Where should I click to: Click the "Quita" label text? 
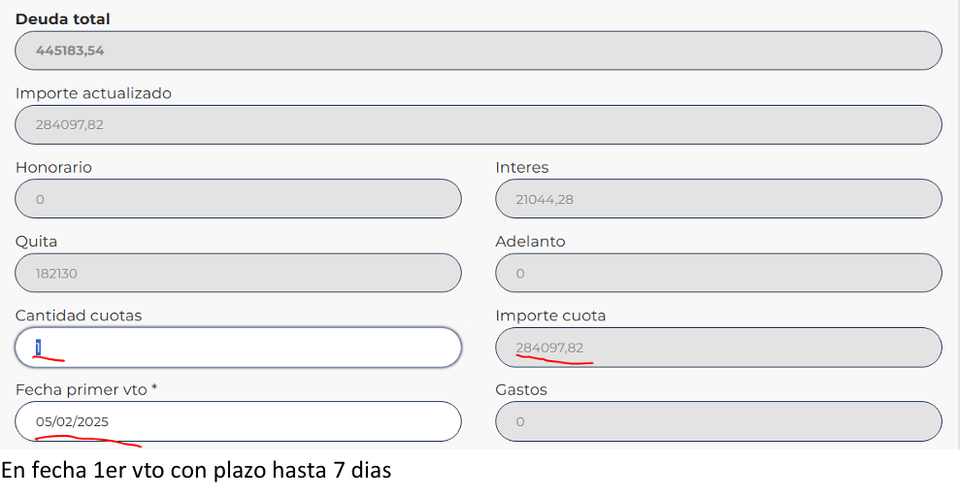click(x=36, y=241)
